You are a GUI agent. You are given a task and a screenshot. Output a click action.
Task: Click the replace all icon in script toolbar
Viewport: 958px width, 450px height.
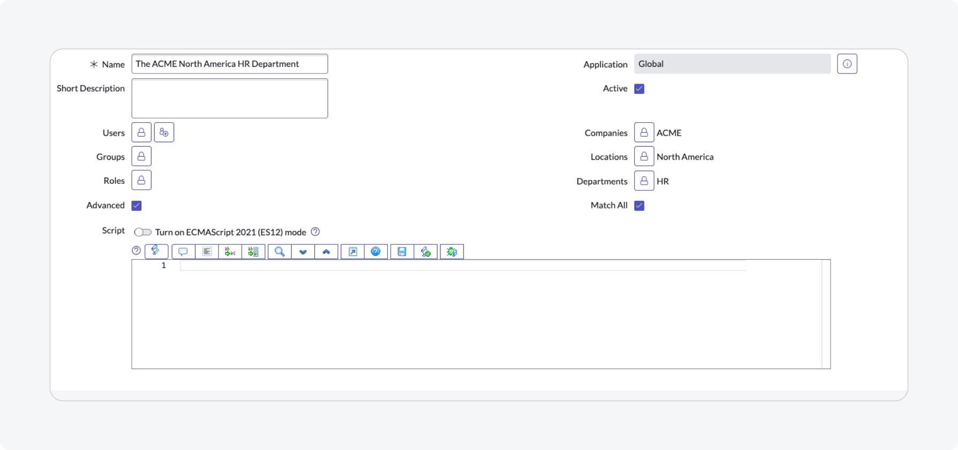click(x=253, y=251)
